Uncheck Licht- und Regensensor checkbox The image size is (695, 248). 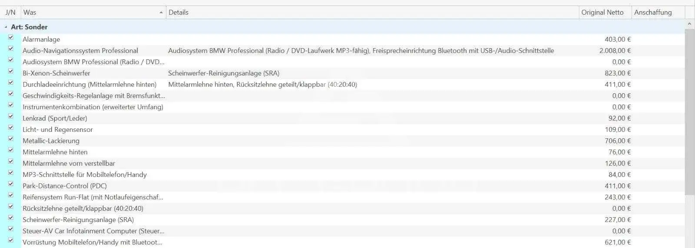[x=11, y=127]
